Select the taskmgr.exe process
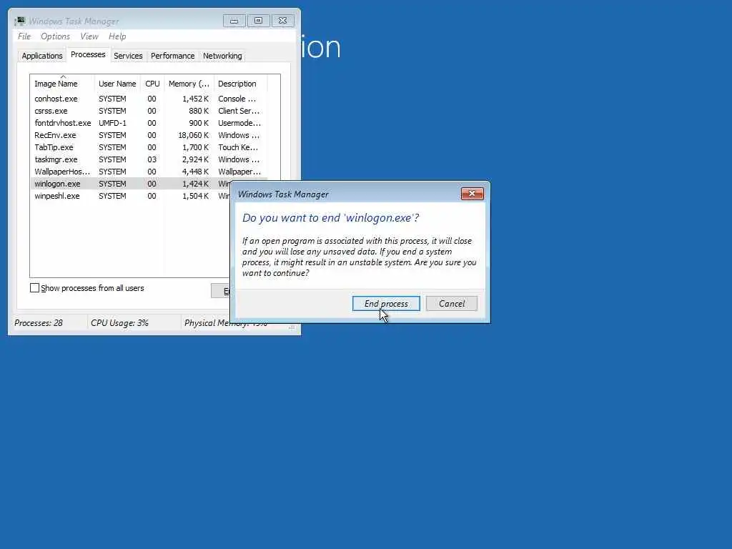 pos(149,159)
